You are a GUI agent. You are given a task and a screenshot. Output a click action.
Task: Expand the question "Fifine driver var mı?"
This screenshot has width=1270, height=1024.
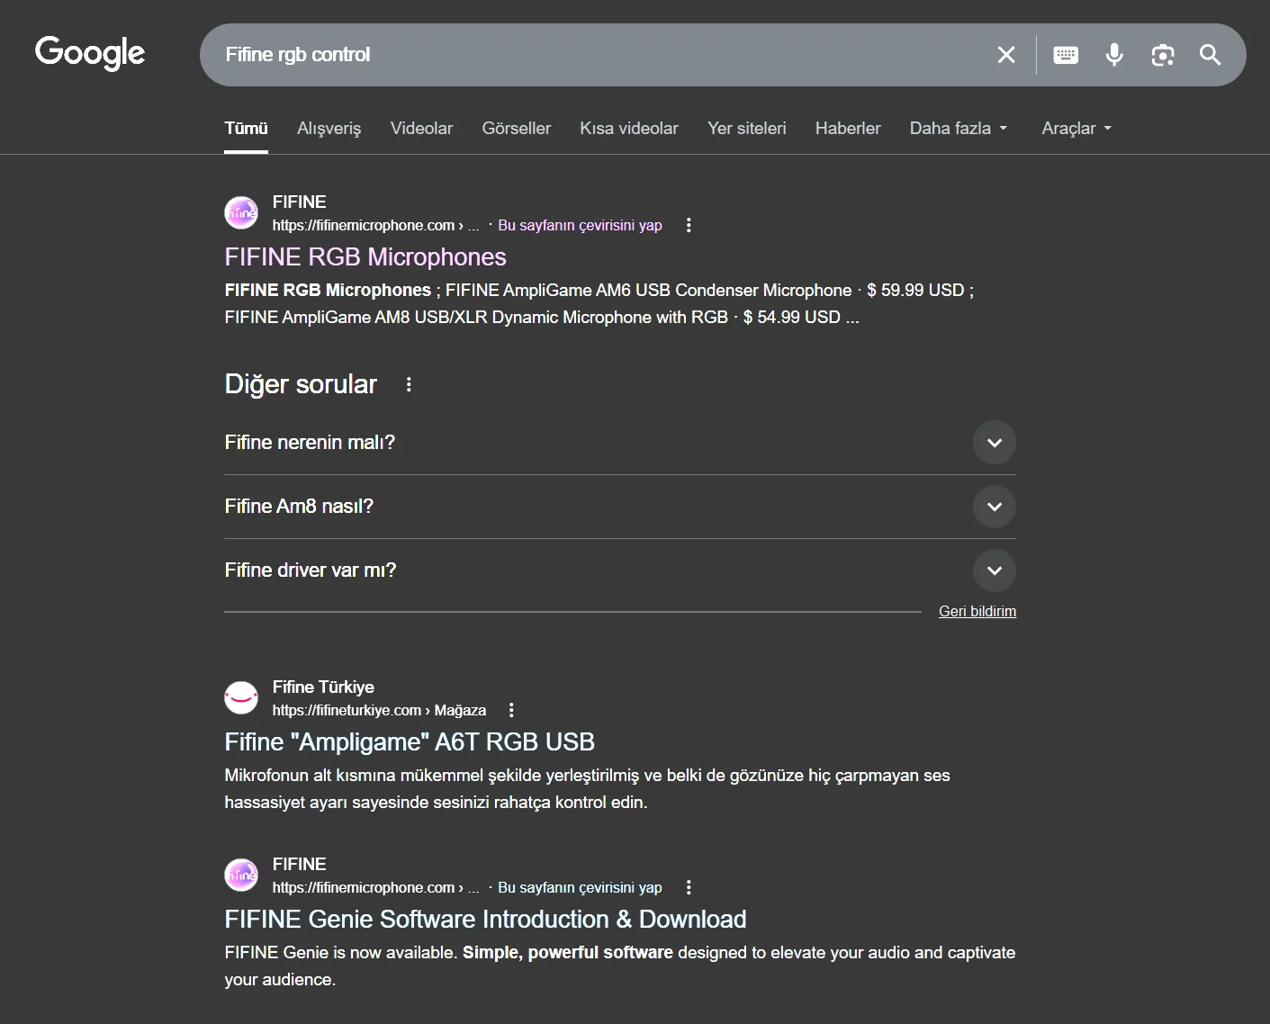[994, 570]
